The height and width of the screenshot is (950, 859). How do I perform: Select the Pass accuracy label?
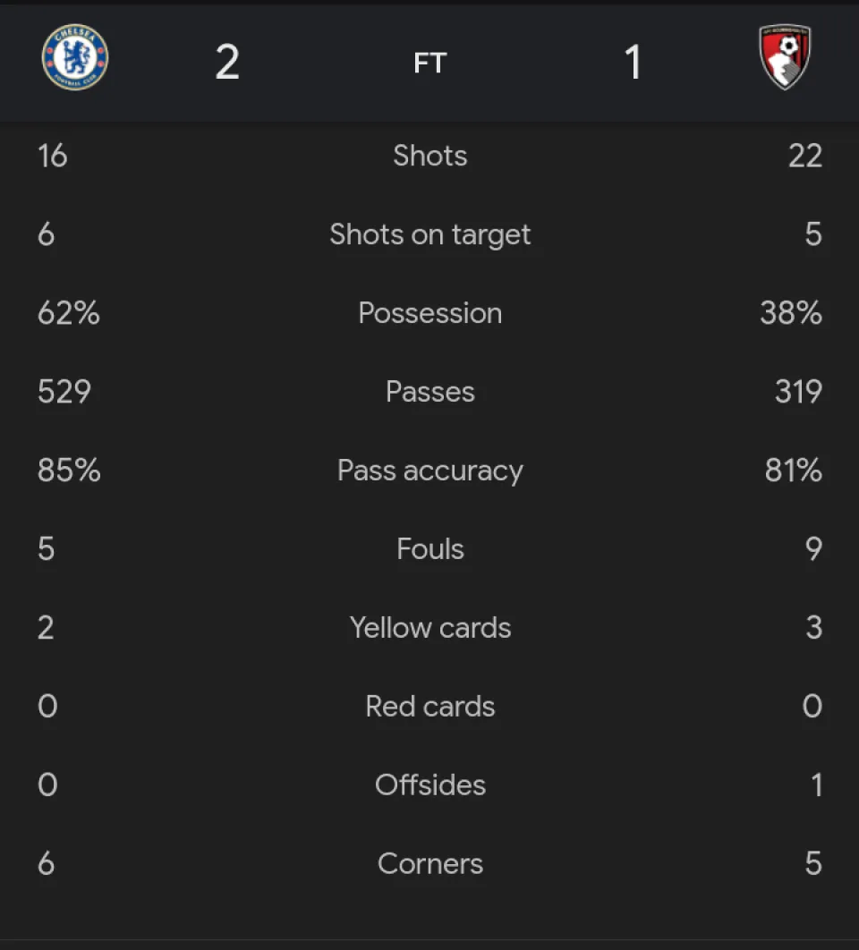click(x=429, y=471)
